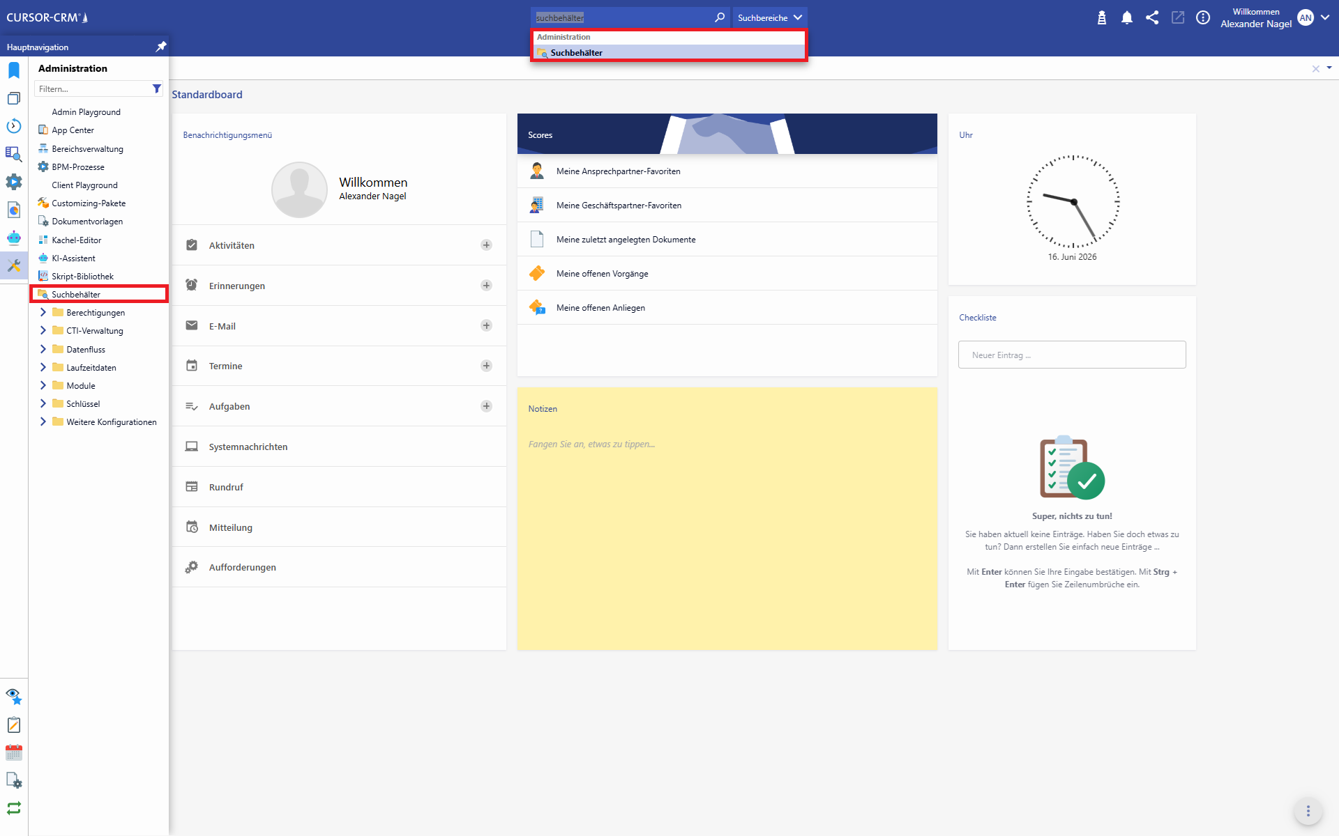Click the share icon in header
The width and height of the screenshot is (1339, 836).
click(1152, 17)
